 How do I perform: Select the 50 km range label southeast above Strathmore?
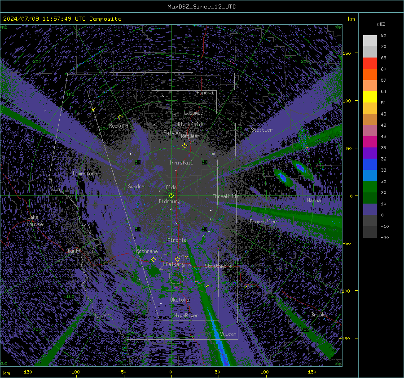click(205, 229)
